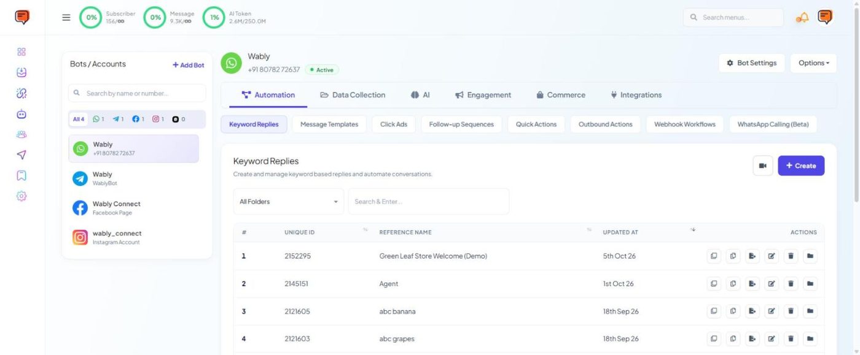860x355 pixels.
Task: Click trash icon for abc grapes row
Action: pyautogui.click(x=791, y=338)
